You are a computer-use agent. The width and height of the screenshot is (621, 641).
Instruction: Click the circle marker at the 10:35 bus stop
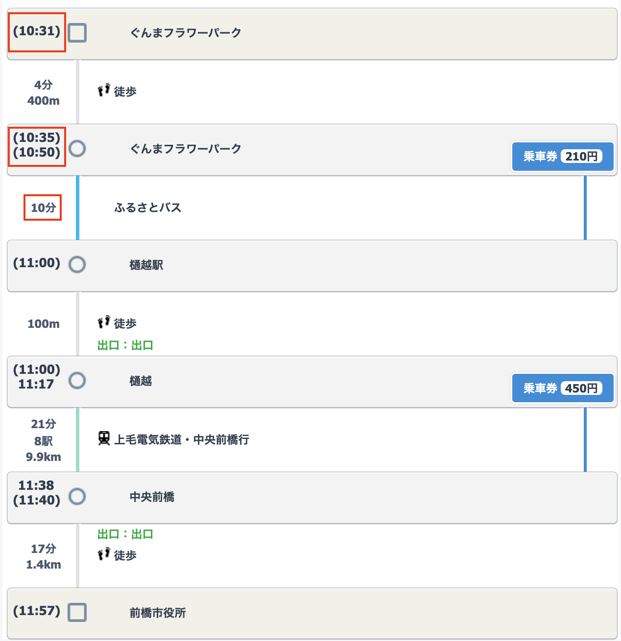(77, 149)
